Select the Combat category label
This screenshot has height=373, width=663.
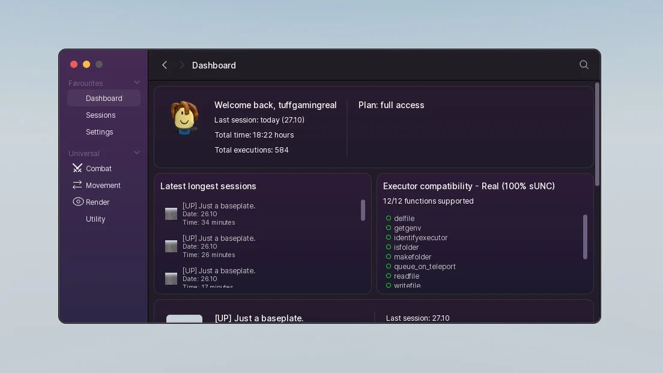[98, 168]
